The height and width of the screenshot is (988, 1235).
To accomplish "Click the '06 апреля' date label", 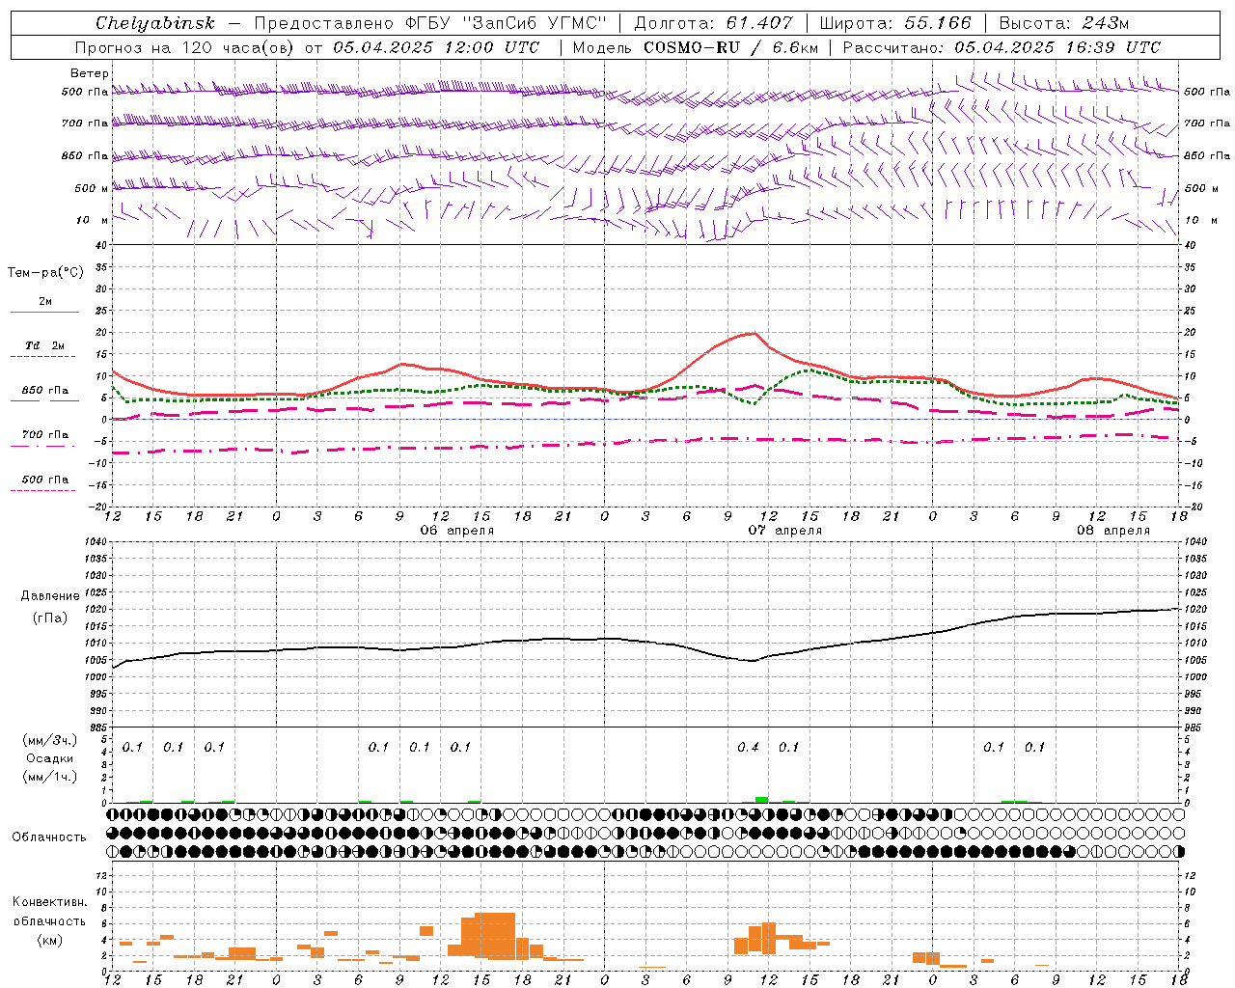I will click(x=457, y=531).
